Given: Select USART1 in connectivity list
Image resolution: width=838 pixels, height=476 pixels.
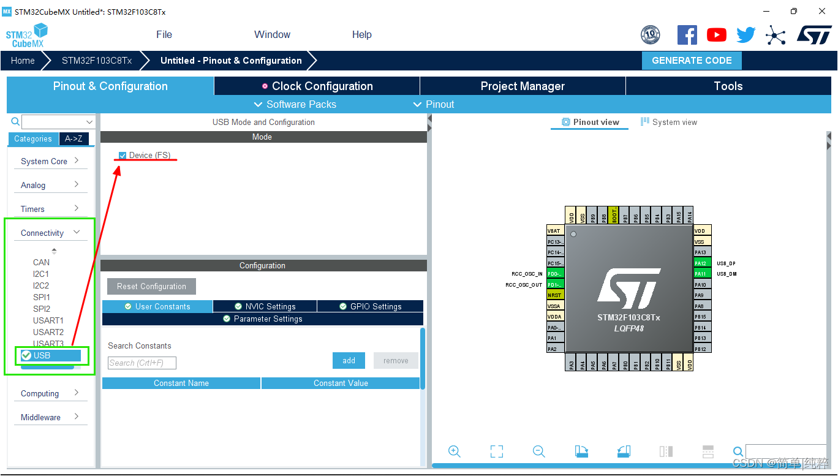Looking at the screenshot, I should pos(48,320).
